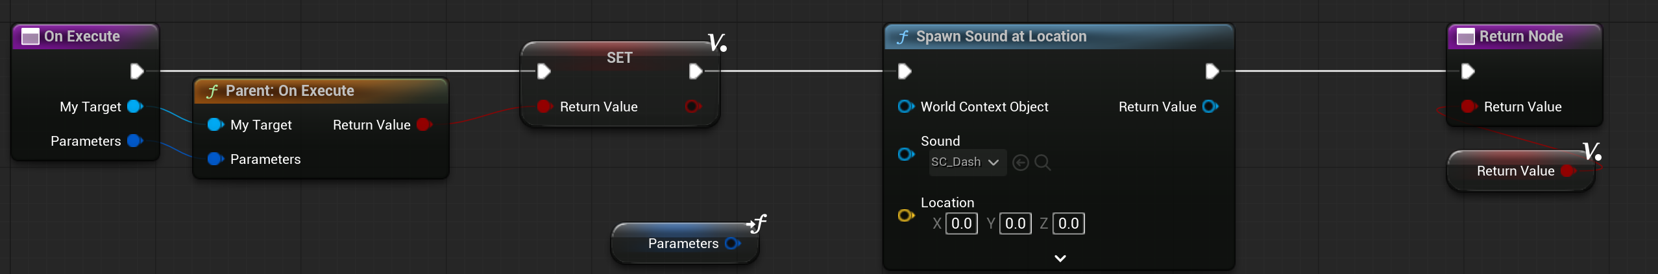
Task: Click the On Execute output execution pin
Action: [x=136, y=71]
